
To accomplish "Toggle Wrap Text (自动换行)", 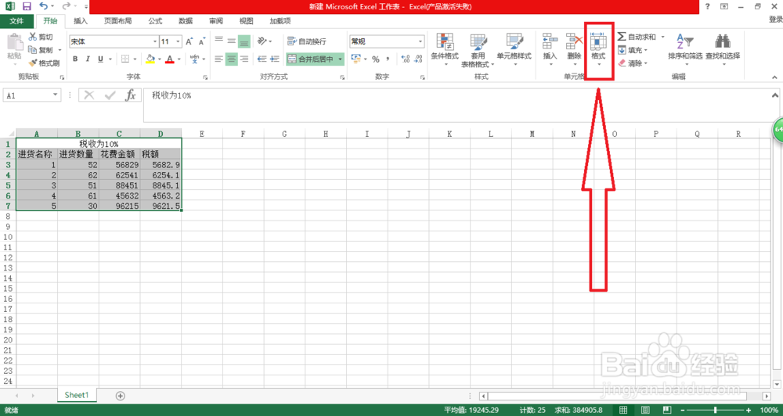I will [x=307, y=41].
